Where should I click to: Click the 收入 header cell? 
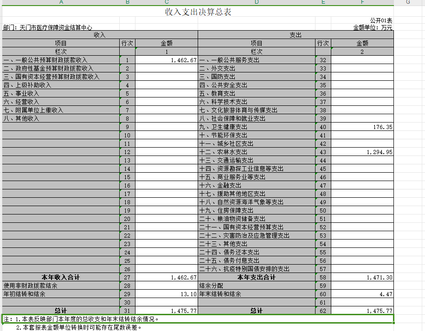coord(100,35)
